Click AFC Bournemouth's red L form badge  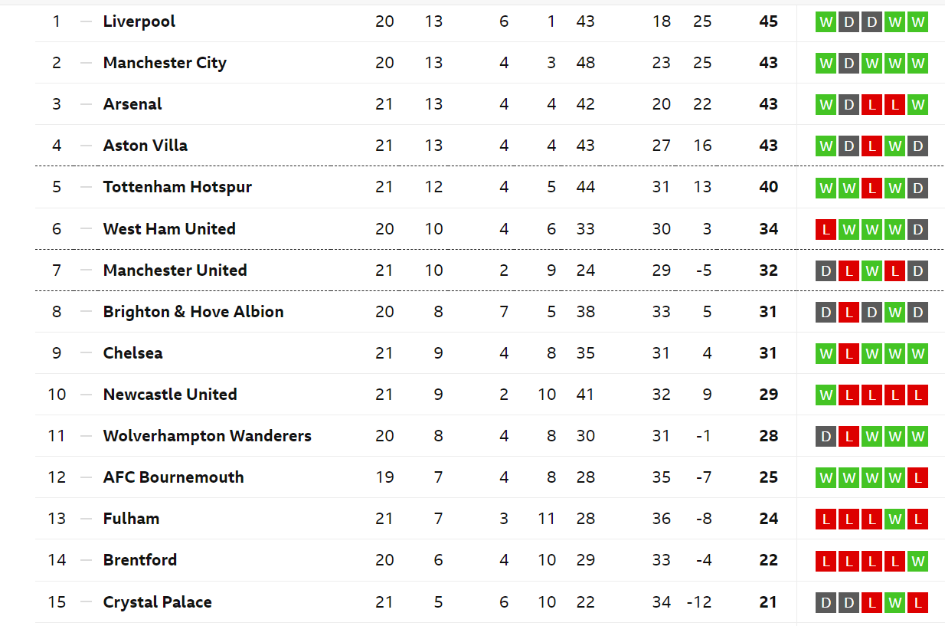point(917,478)
